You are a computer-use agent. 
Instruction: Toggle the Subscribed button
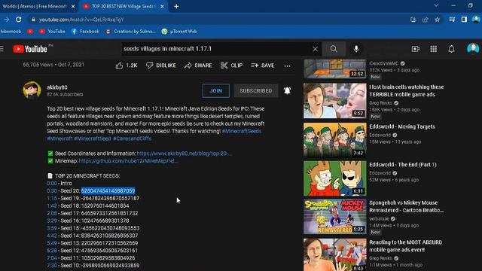[x=256, y=90]
